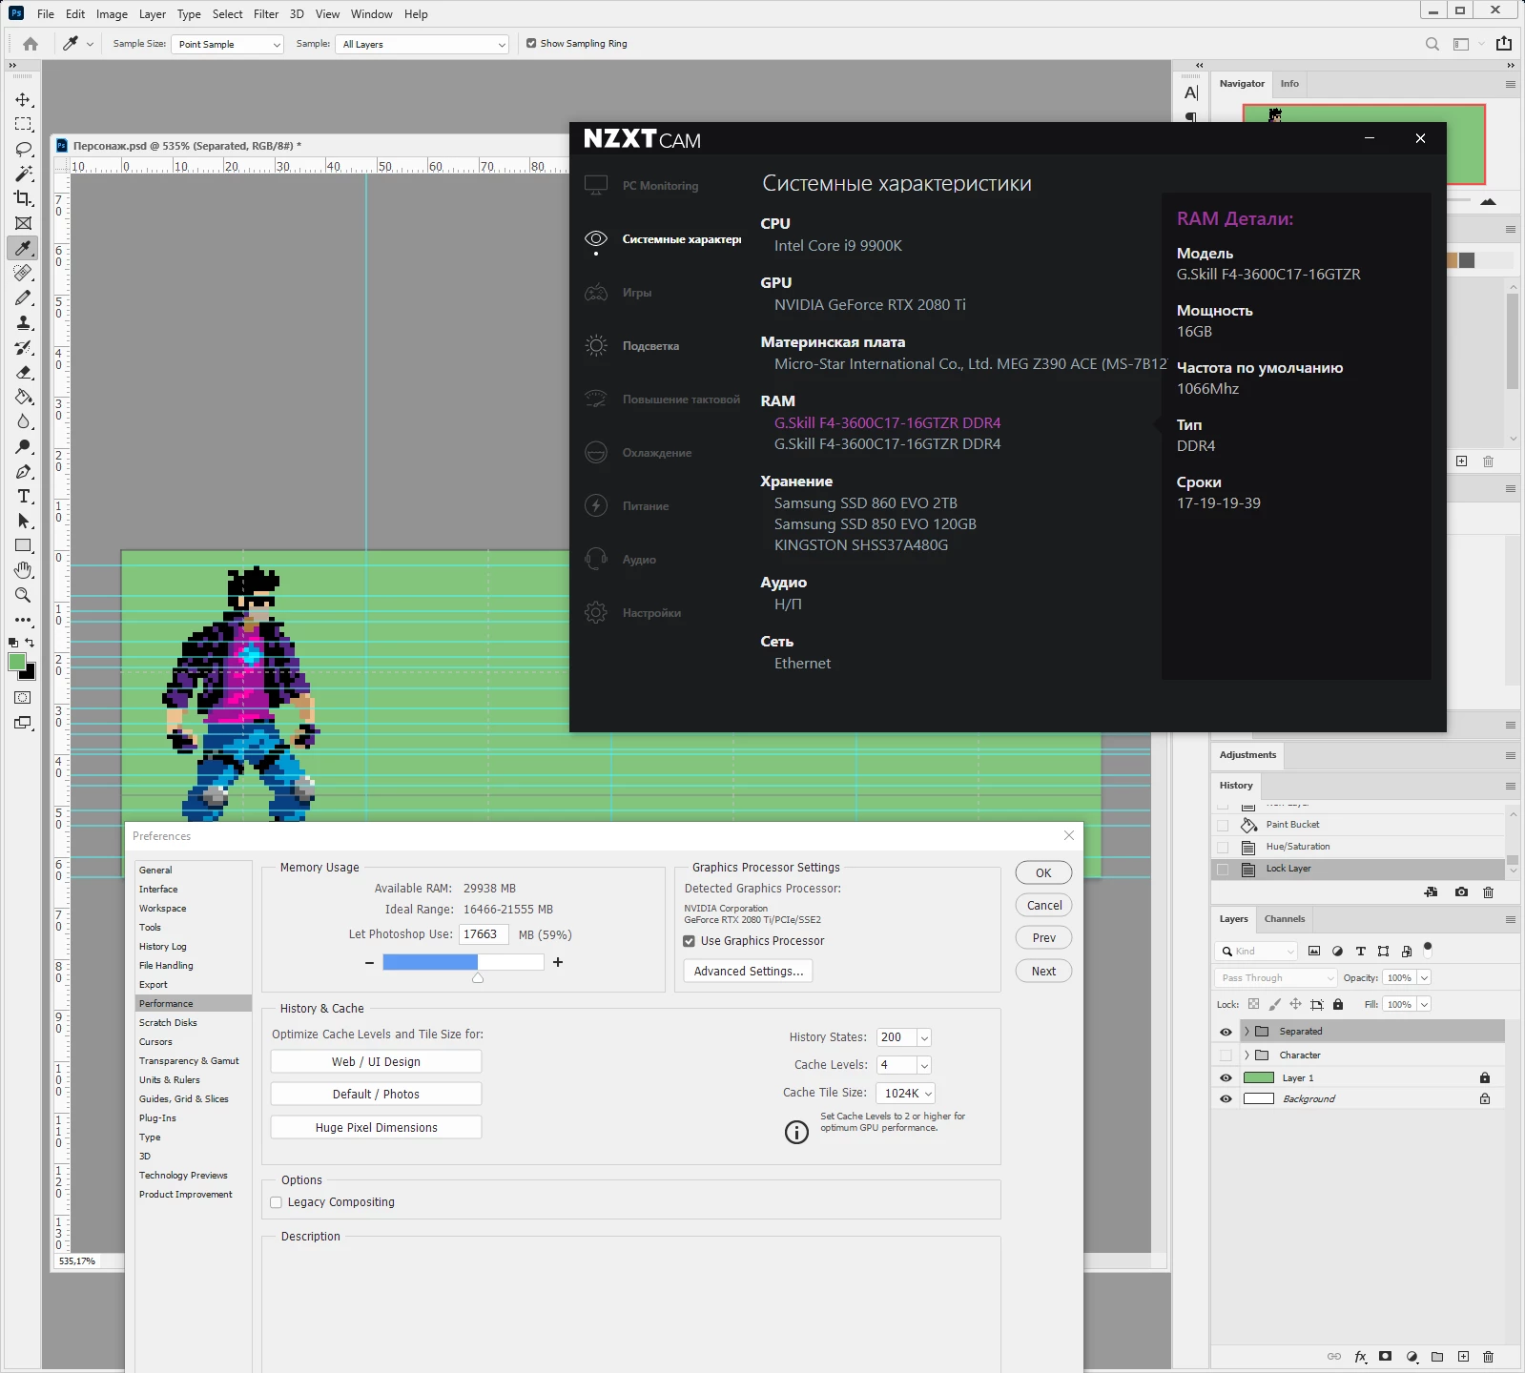Open Cache Tile Size dropdown

tap(906, 1094)
